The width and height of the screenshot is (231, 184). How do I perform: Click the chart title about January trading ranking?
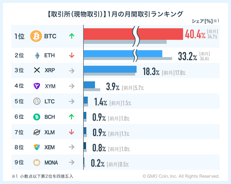pyautogui.click(x=115, y=14)
